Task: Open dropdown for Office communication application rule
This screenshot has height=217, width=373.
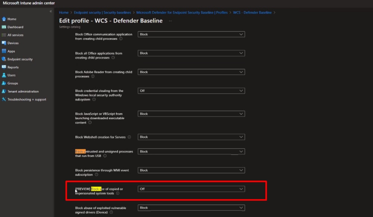Action: coord(191,34)
